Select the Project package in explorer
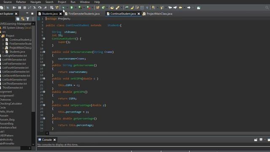The image size is (270, 152). point(10,36)
